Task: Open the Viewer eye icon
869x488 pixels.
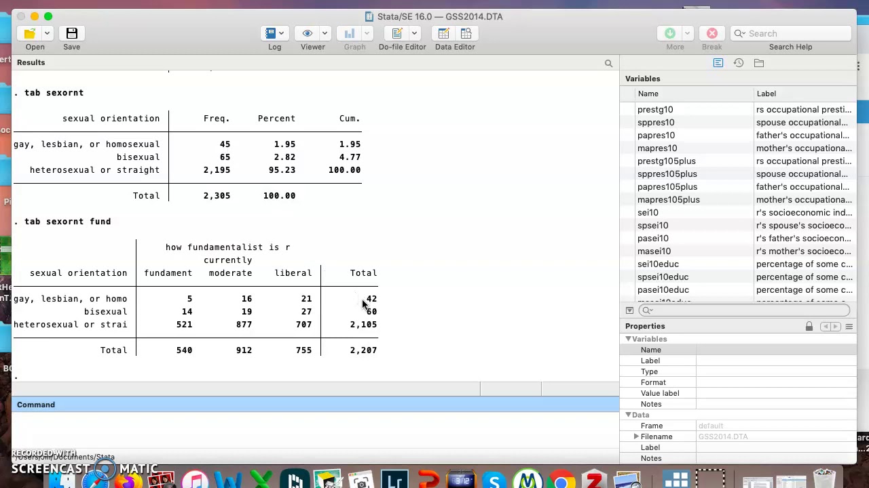Action: [308, 33]
